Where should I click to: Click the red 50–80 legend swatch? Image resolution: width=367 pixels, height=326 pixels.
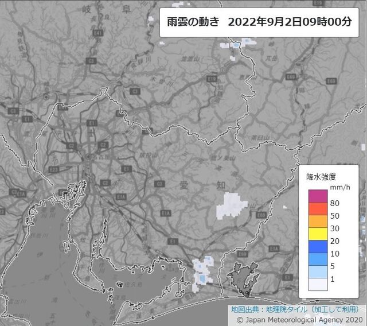point(318,209)
